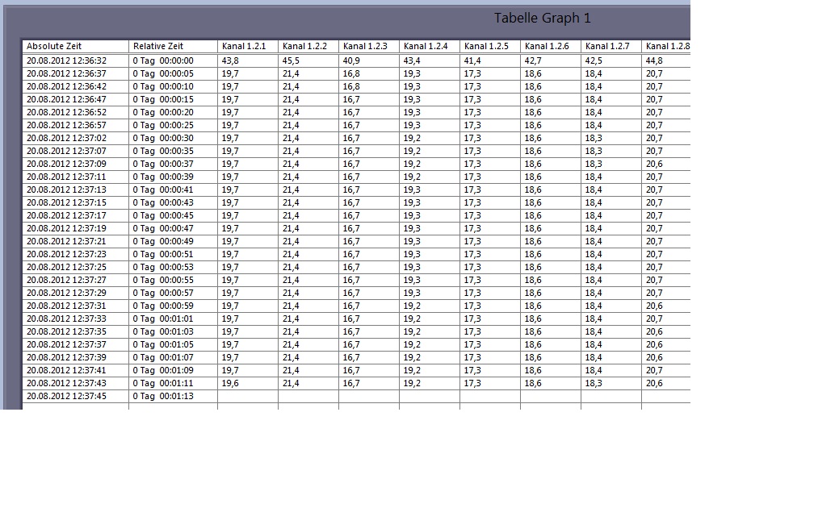Click 16,7 in the 12:37:29 row
Viewport: 814px width, 508px height.
[x=369, y=293]
